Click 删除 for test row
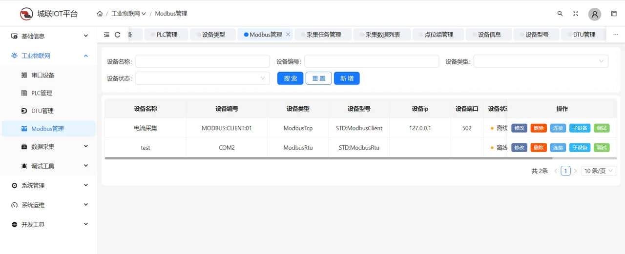 point(539,147)
